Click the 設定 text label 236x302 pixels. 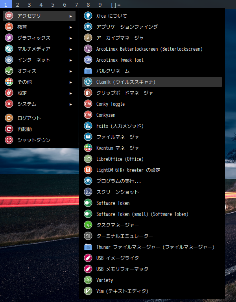tap(22, 93)
